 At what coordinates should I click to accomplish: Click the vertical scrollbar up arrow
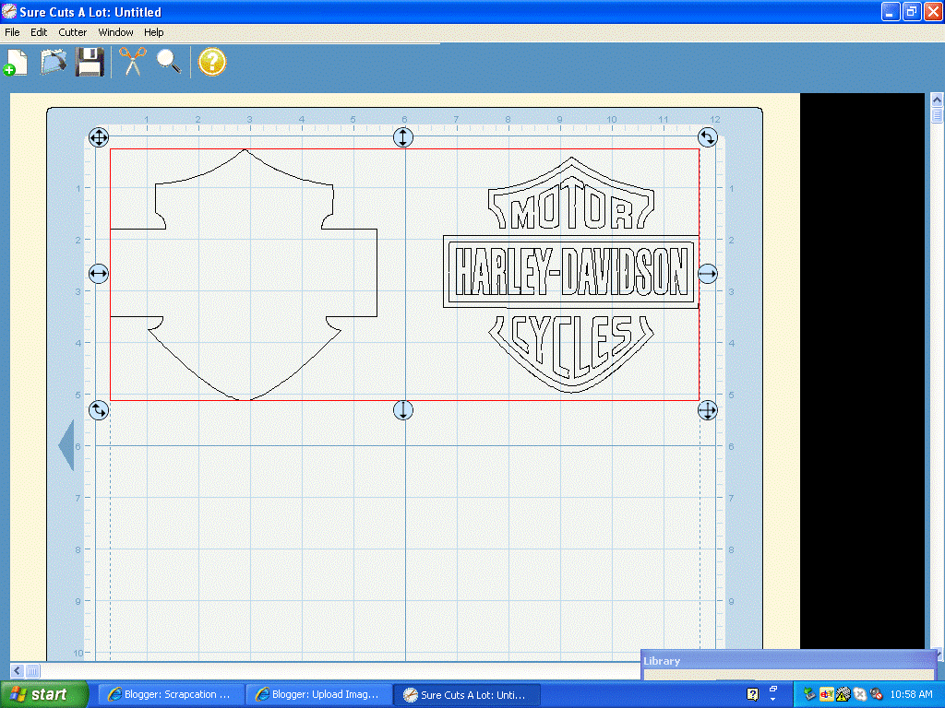(x=938, y=100)
